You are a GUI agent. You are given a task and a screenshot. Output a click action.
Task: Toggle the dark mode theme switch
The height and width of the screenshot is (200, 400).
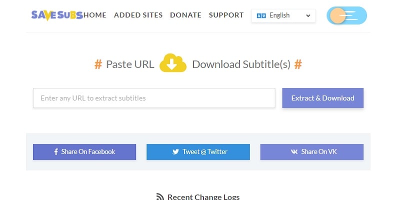point(346,15)
